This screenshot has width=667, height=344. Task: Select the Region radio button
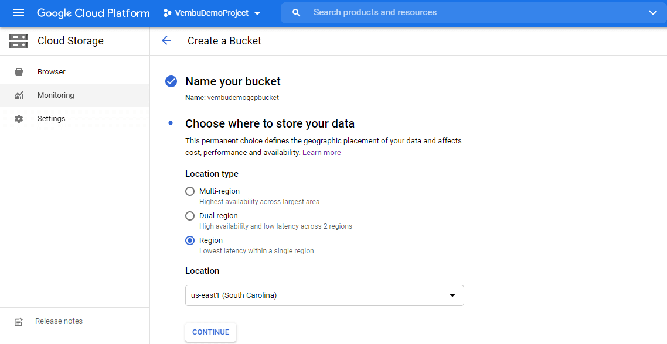pos(190,240)
